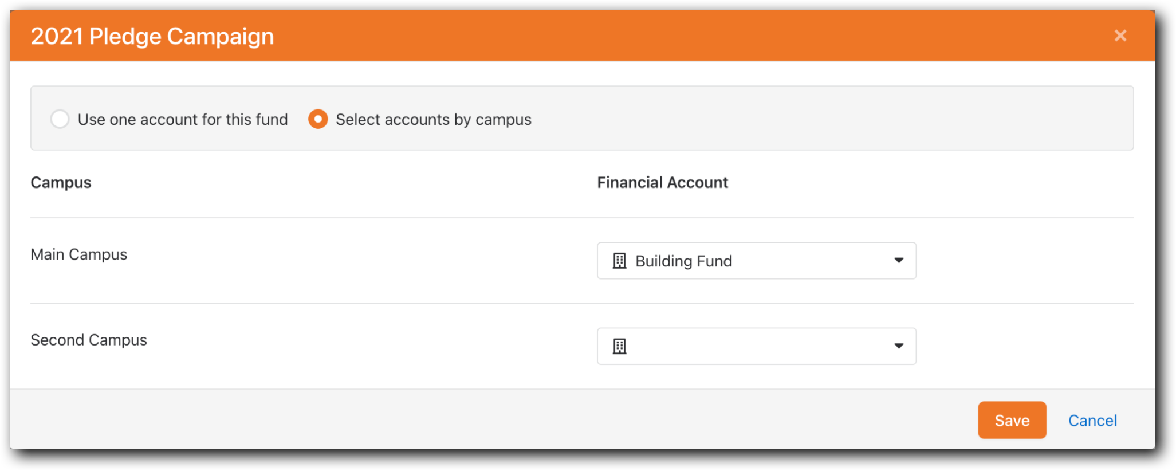Click the close X on the dialog header

(1120, 36)
